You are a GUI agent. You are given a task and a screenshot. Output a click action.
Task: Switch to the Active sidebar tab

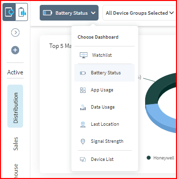[15, 72]
